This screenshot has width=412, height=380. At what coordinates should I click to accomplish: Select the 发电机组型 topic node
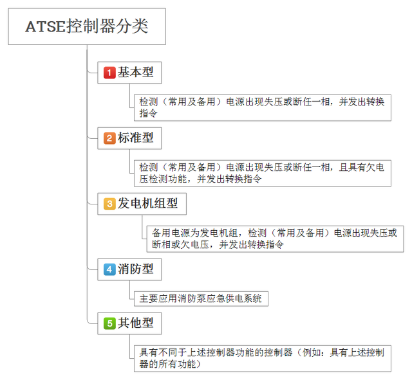[x=142, y=204]
